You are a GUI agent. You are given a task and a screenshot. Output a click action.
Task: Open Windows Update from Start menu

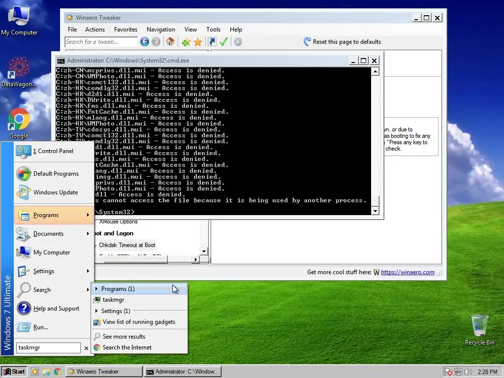tap(54, 192)
